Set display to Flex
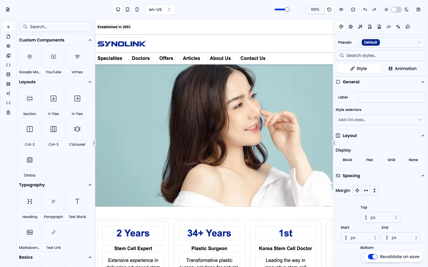Image resolution: width=428 pixels, height=267 pixels. click(x=369, y=160)
